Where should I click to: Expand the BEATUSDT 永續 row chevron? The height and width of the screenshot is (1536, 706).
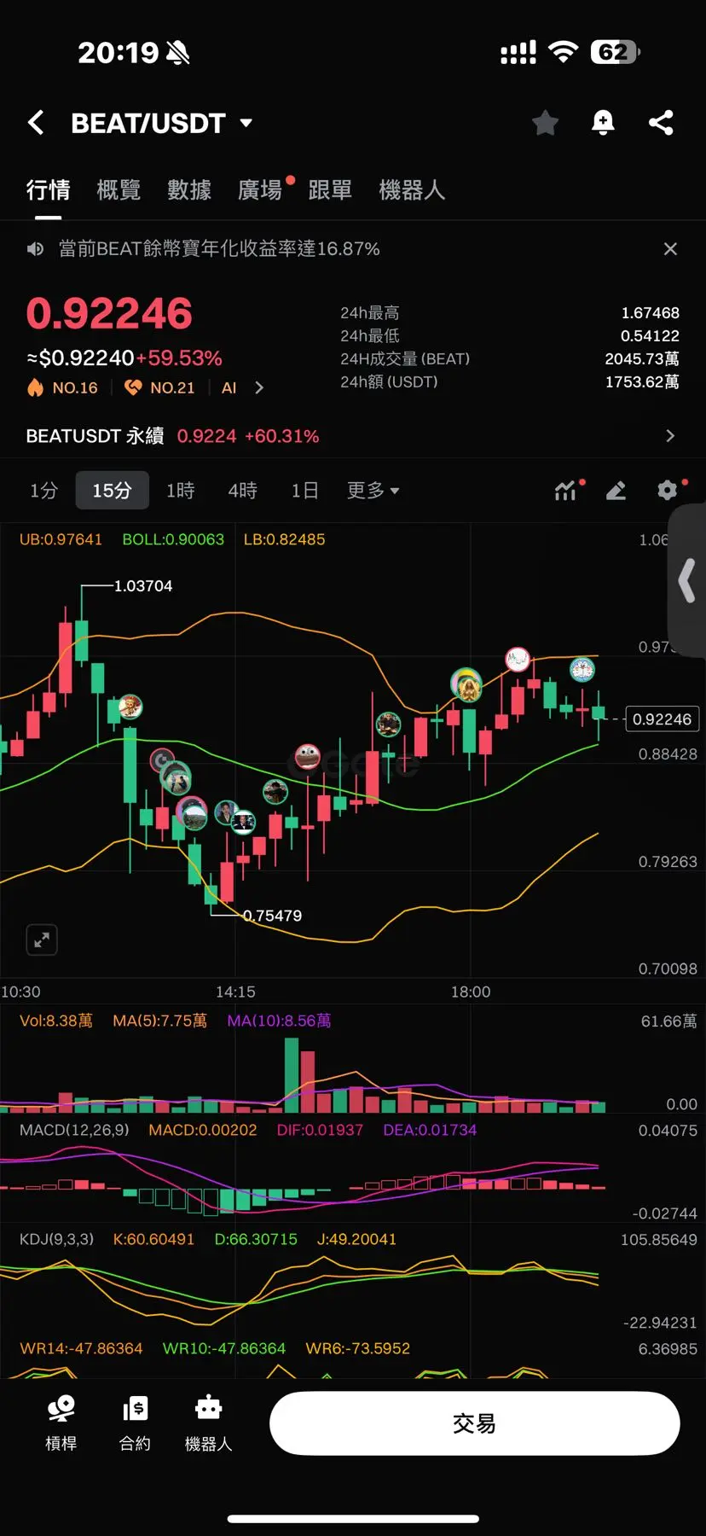tap(670, 436)
